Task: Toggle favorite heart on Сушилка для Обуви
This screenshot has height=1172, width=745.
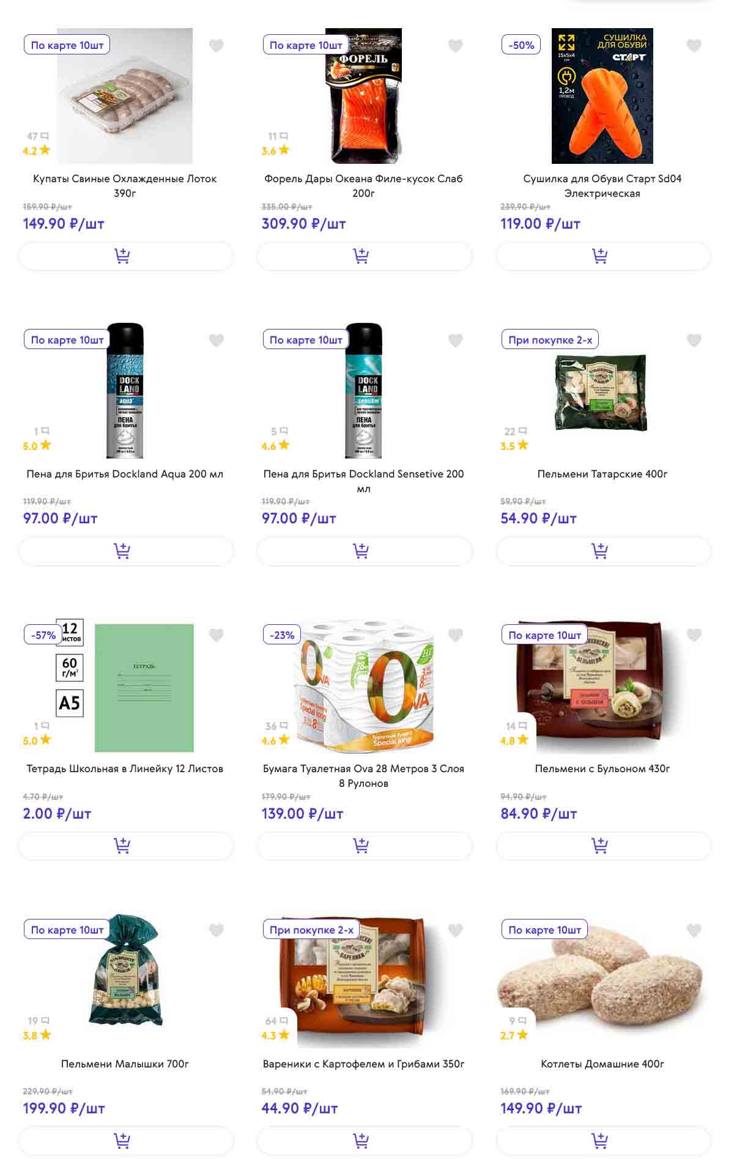Action: point(694,45)
